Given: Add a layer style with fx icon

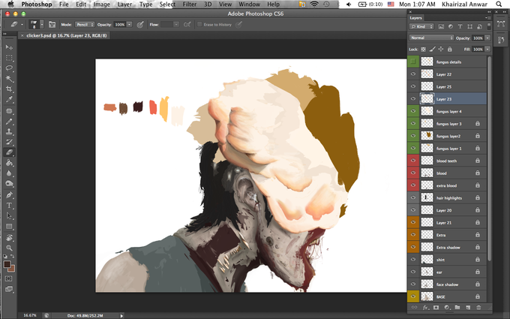Looking at the screenshot, I should coord(425,307).
